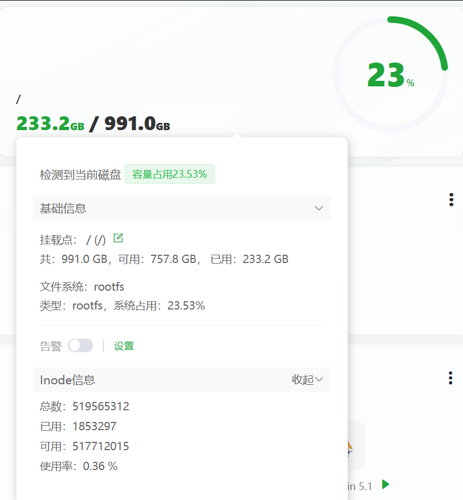Click the green play arrow beside "in 5.1"

[x=386, y=485]
